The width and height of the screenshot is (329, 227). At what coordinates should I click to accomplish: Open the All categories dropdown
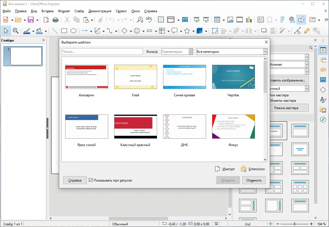pos(232,51)
